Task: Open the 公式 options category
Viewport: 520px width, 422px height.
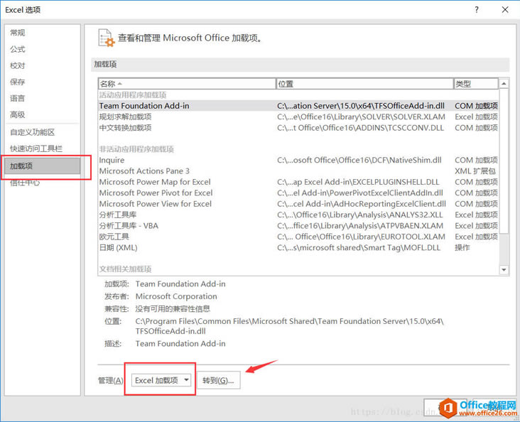Action: coord(18,49)
